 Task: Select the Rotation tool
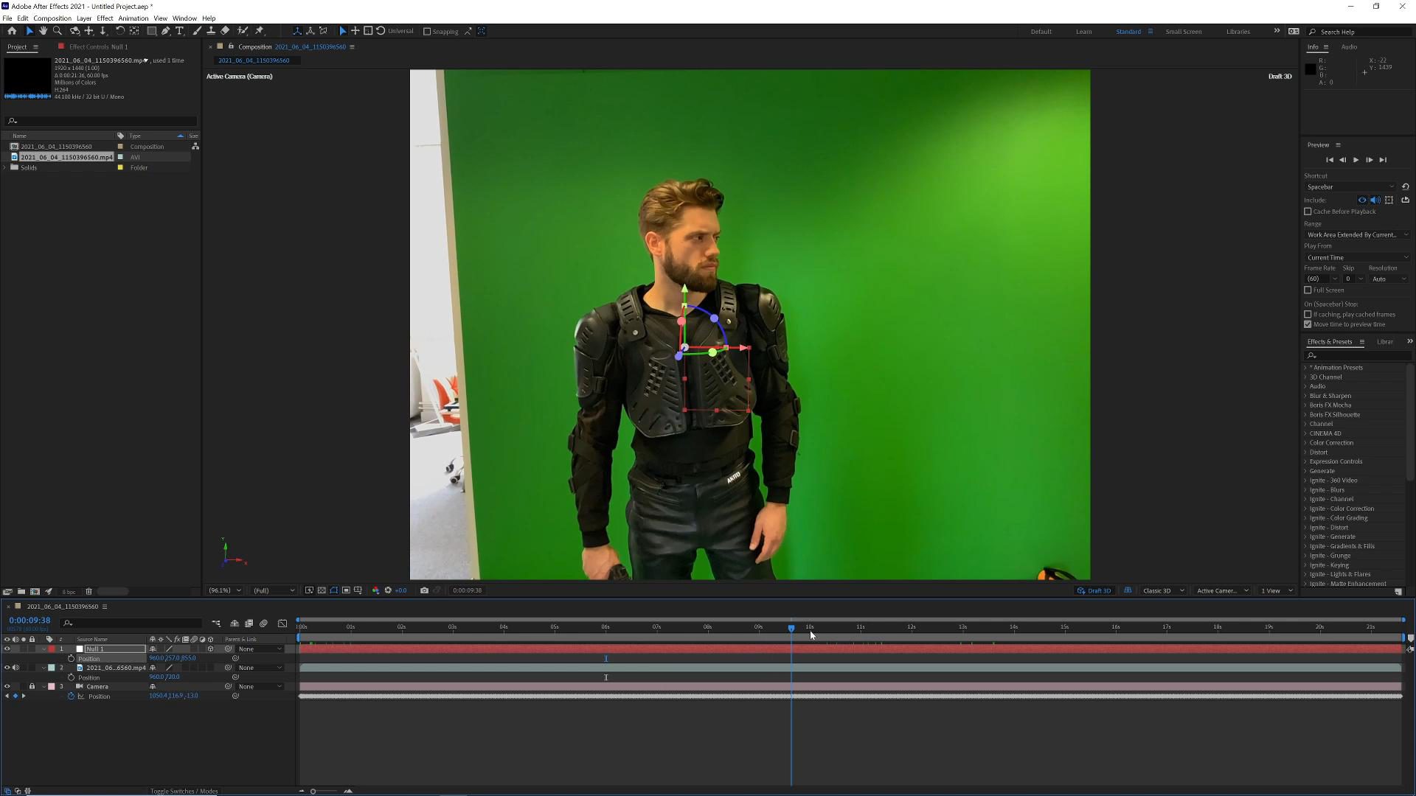point(119,31)
